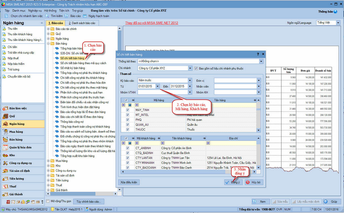Viewport: 344px width, 213px height.
Task: Uncheck the MAY_TINH item row
Action: click(128, 110)
